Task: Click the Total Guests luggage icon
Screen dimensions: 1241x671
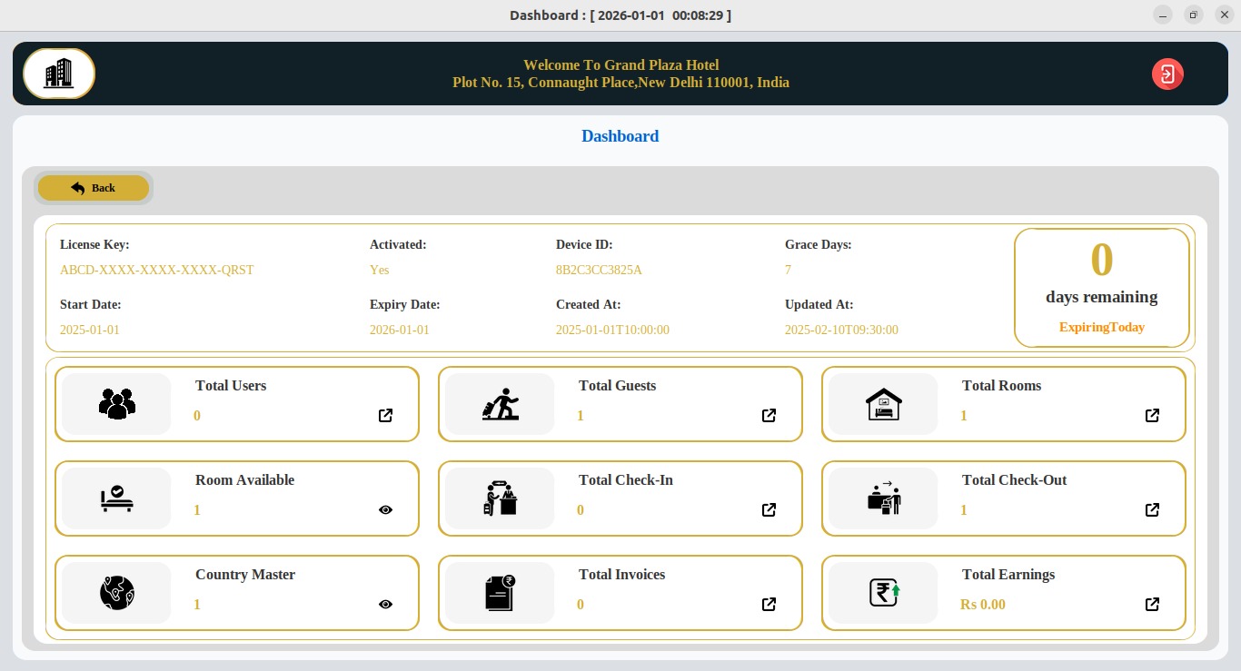Action: (500, 404)
